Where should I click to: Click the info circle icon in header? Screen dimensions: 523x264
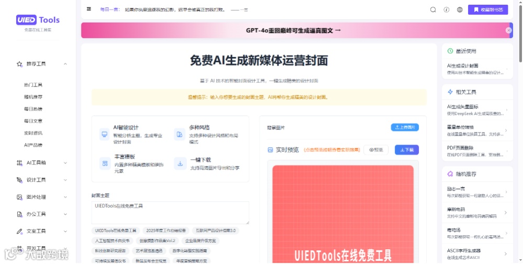click(x=446, y=9)
